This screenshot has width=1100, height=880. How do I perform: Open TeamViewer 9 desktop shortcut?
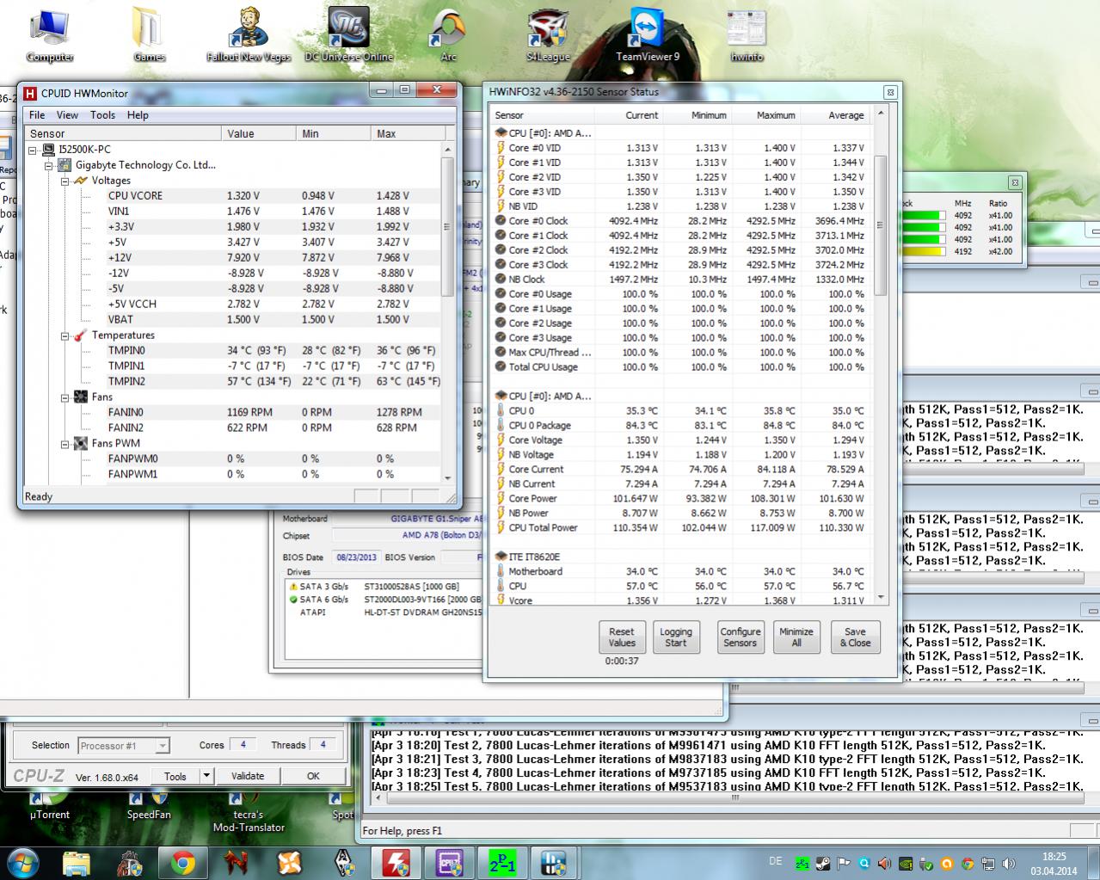pos(647,34)
